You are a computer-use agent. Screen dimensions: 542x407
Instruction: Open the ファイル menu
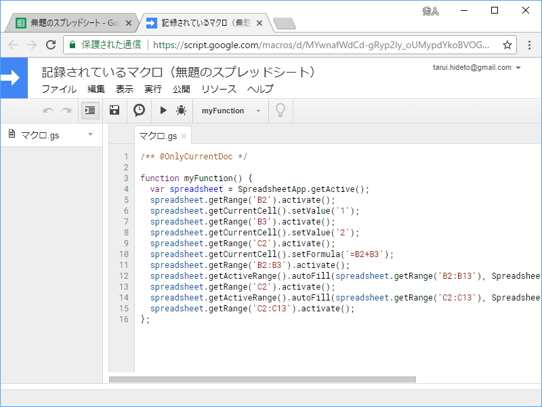[59, 90]
